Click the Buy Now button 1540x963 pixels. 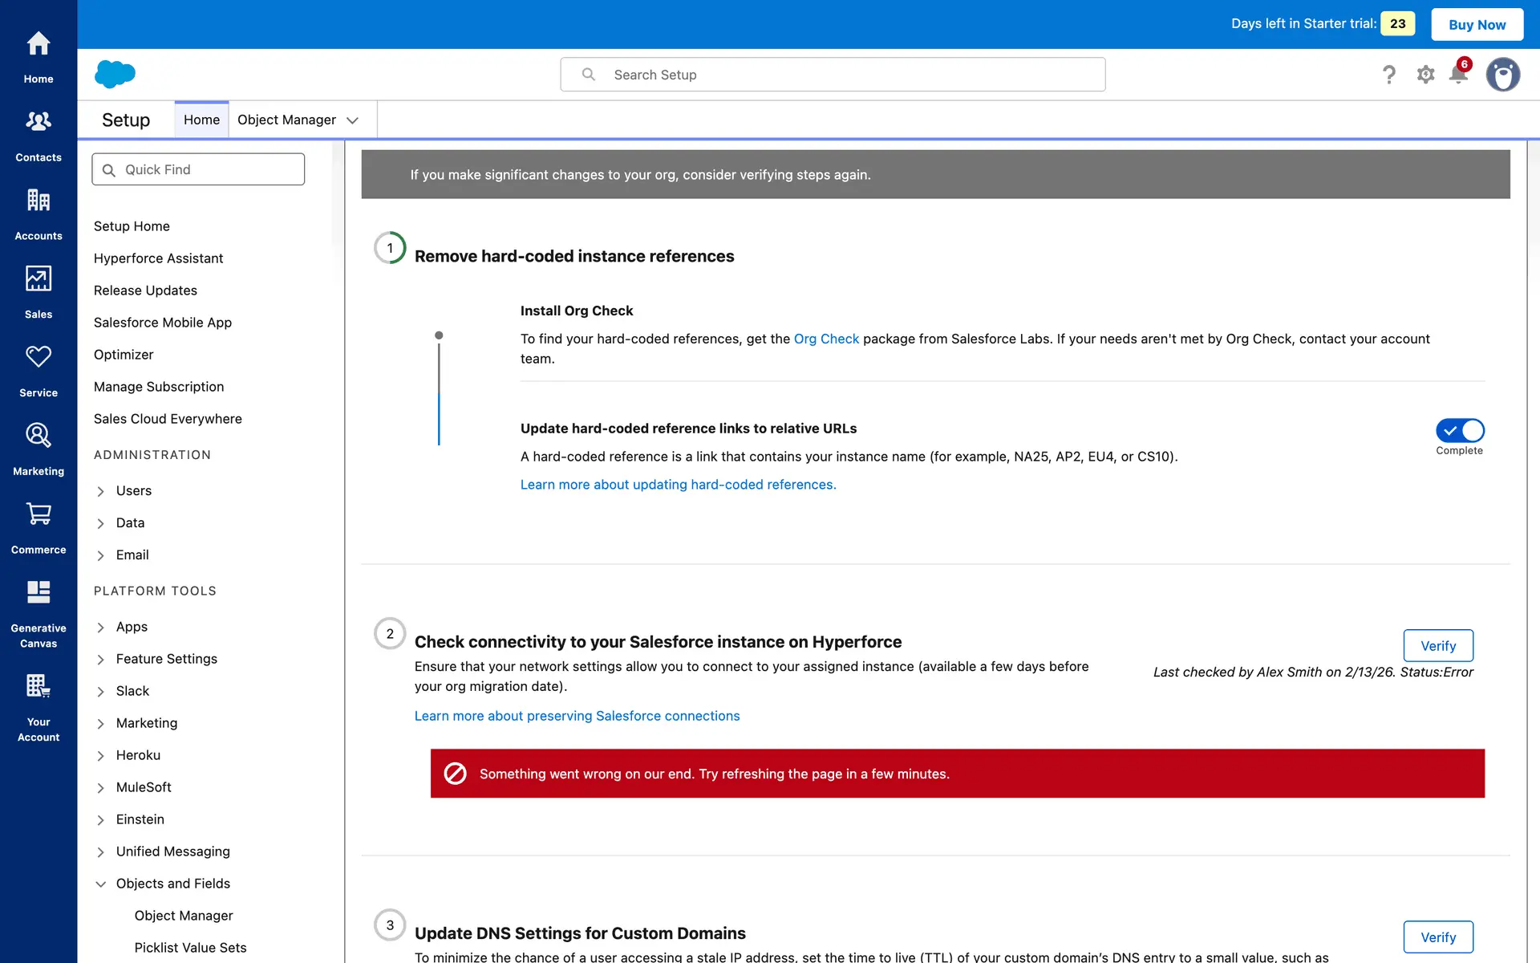(x=1476, y=24)
